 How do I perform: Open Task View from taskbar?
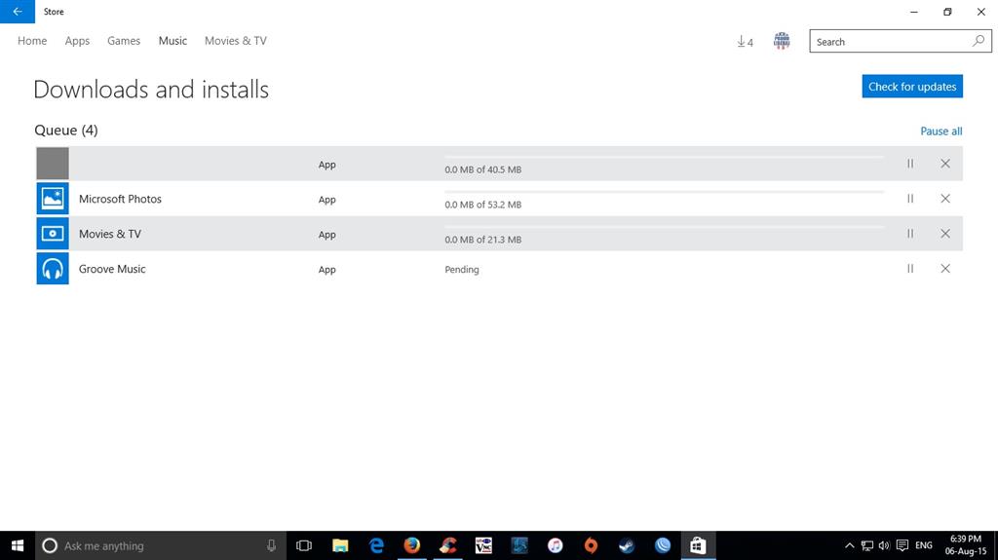pyautogui.click(x=304, y=545)
